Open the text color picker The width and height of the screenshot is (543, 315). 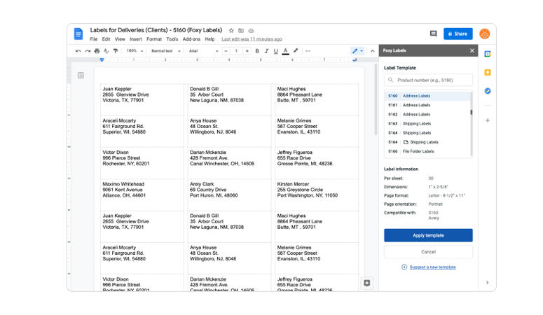point(285,51)
